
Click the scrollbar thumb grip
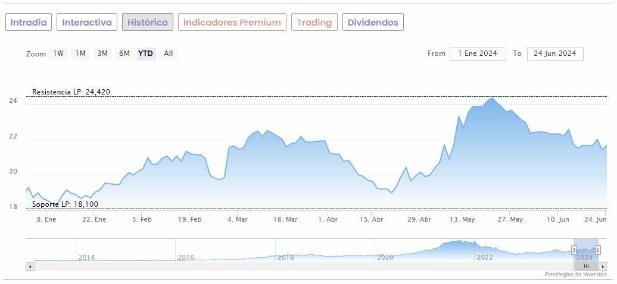click(586, 266)
